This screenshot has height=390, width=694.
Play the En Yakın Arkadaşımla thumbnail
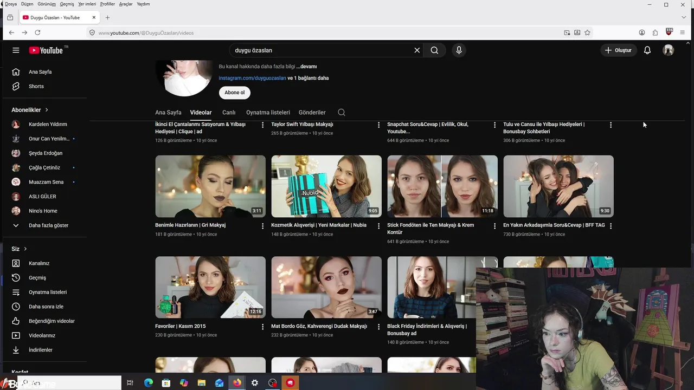point(558,186)
